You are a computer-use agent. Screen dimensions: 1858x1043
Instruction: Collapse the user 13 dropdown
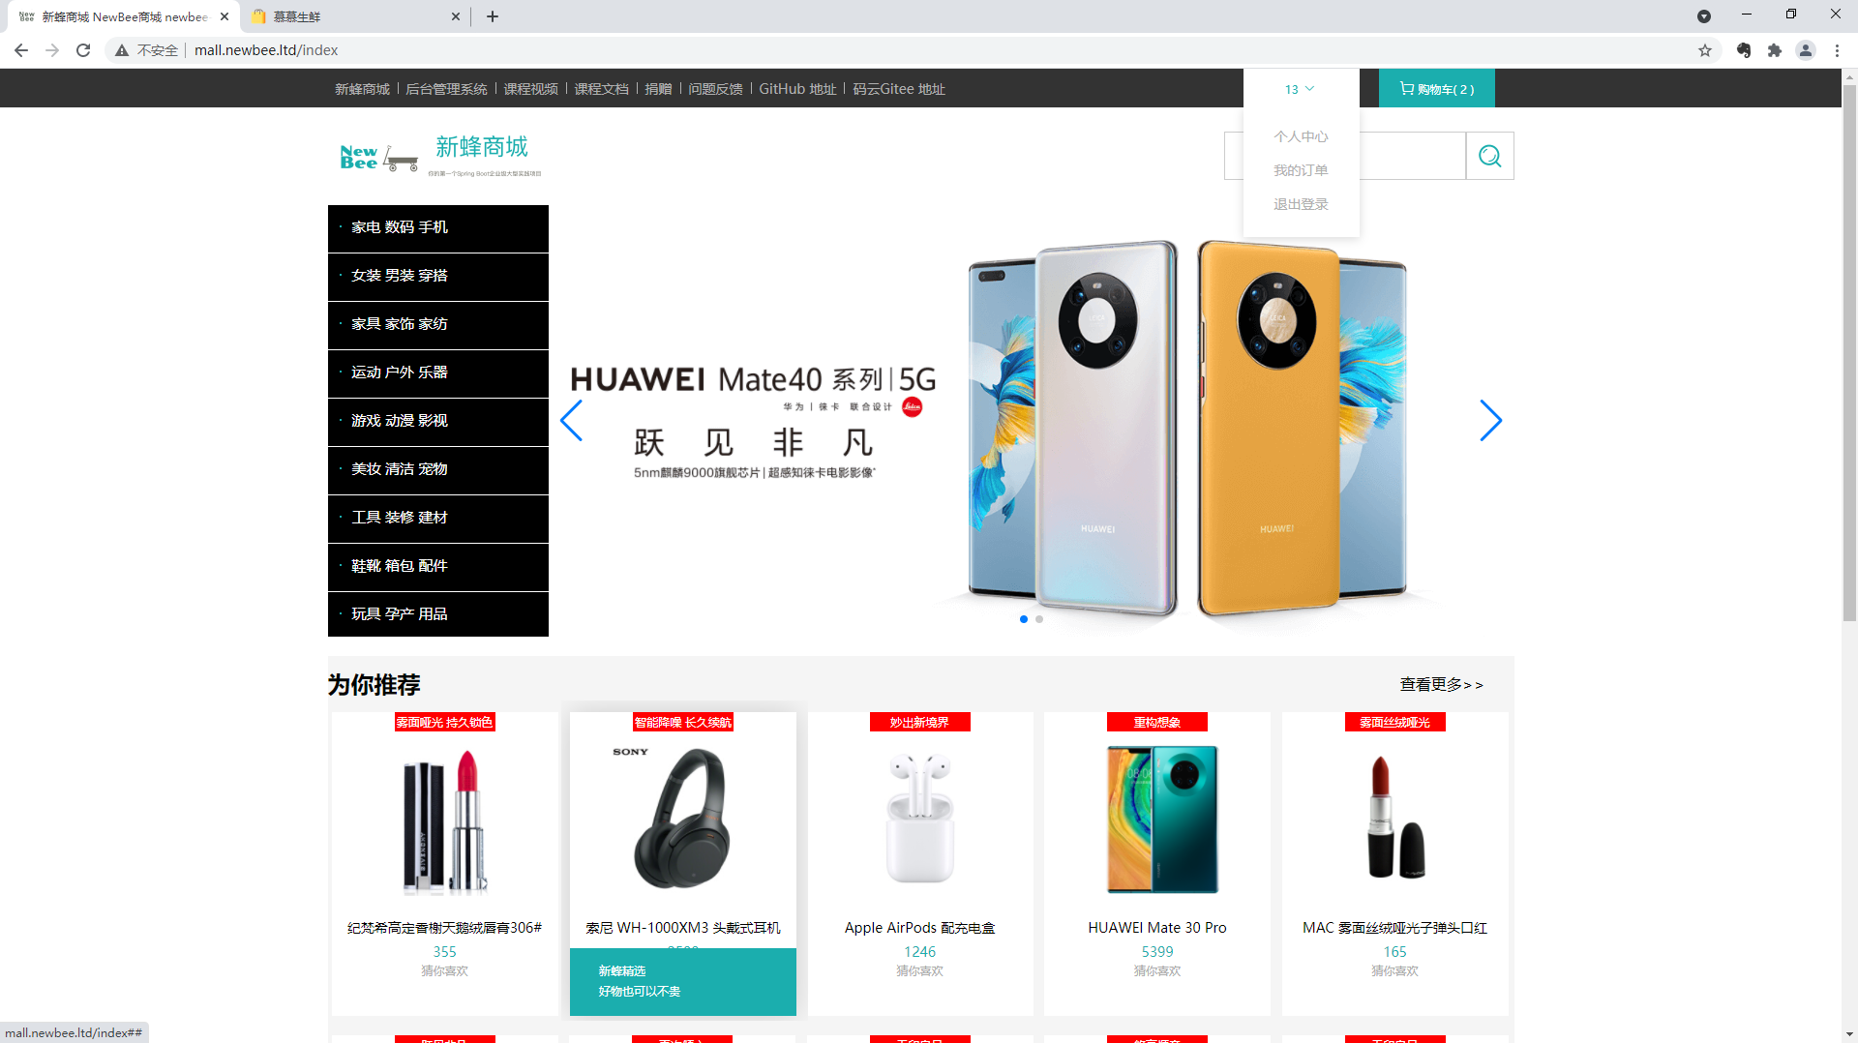coord(1300,89)
